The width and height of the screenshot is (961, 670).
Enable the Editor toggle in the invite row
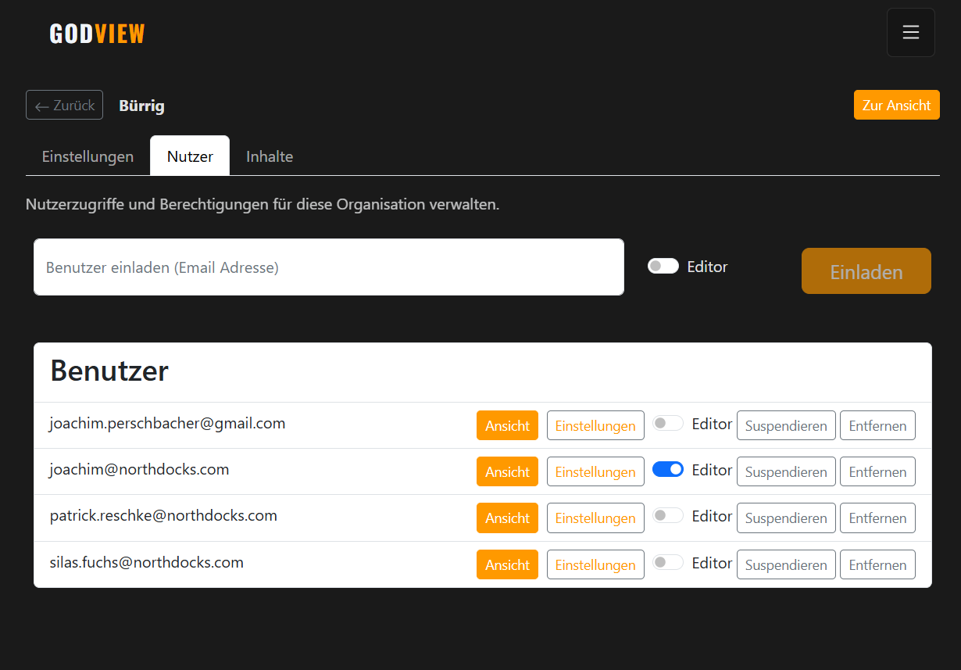[663, 266]
